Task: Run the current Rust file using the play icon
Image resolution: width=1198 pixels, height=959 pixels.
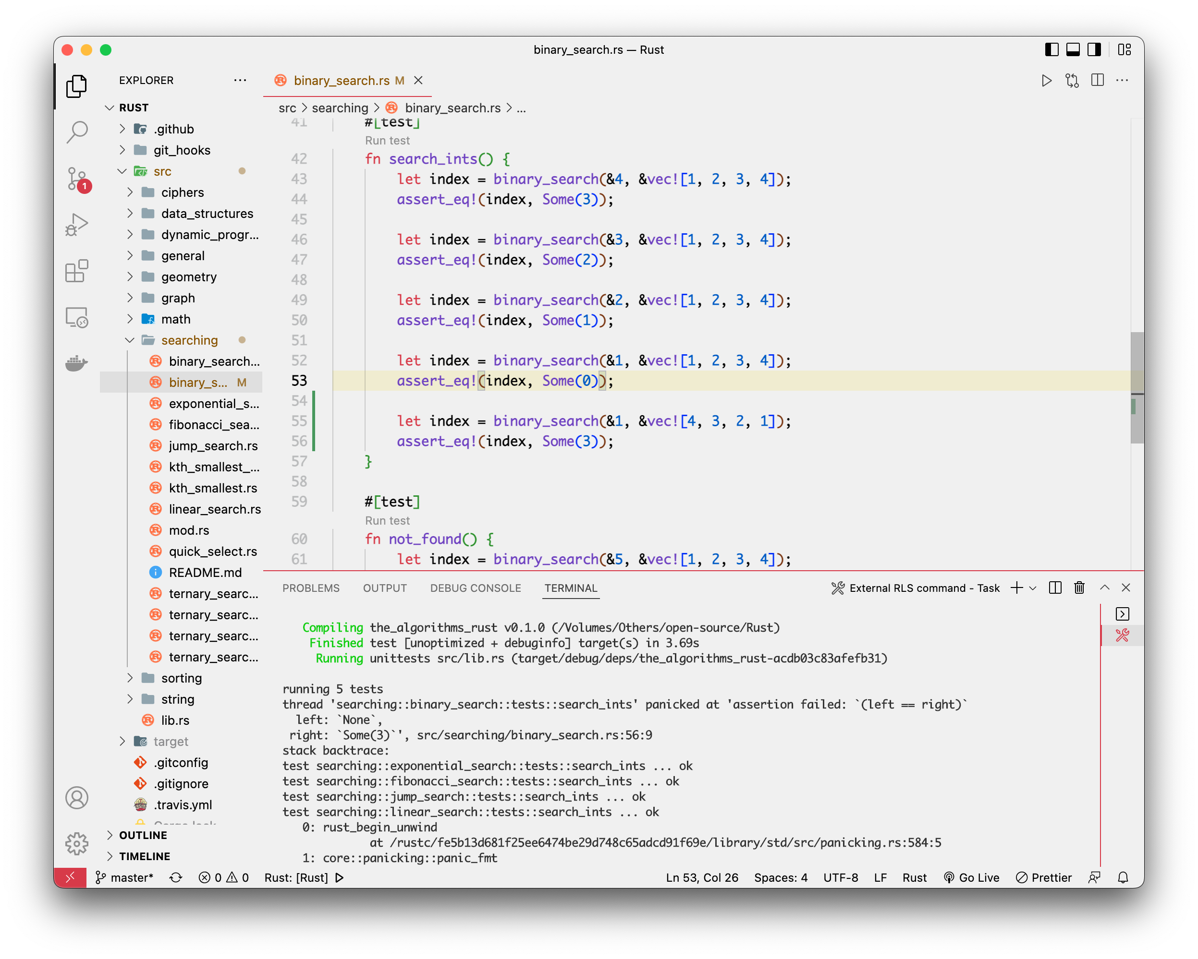Action: click(x=1047, y=80)
